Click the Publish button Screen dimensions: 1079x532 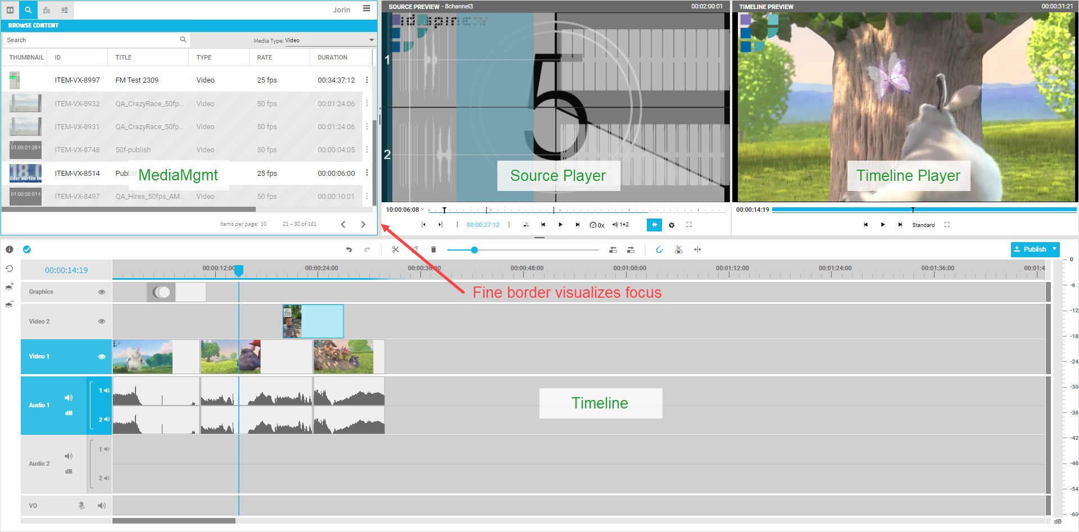pos(1030,249)
